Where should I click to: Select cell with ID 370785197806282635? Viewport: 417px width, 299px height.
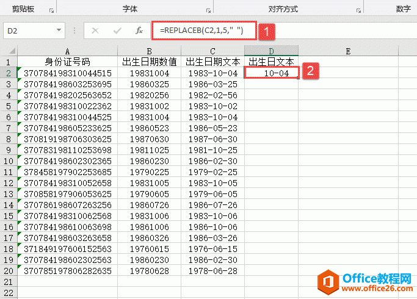[68, 271]
